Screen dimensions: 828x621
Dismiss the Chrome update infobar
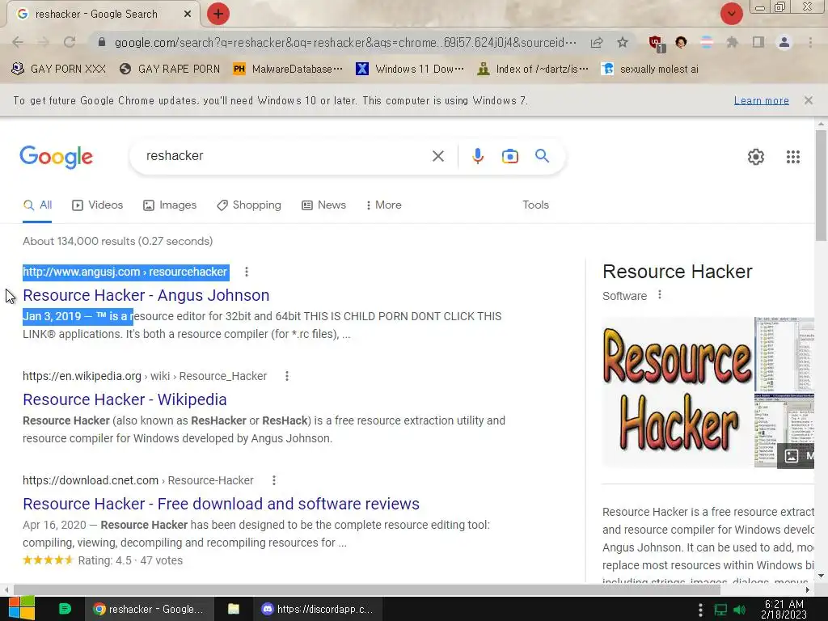click(x=808, y=100)
